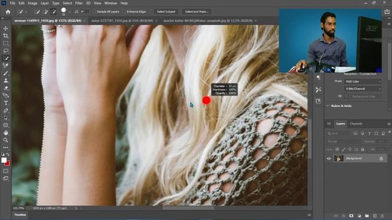The image size is (392, 220).
Task: Click the foreground color swatch
Action: pos(4,160)
